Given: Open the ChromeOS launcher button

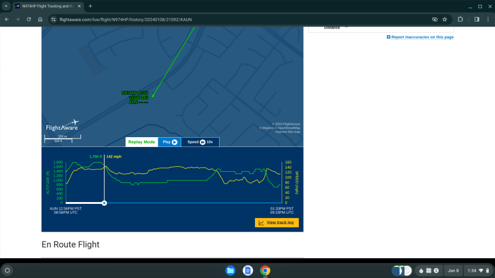Looking at the screenshot, I should pyautogui.click(x=7, y=271).
